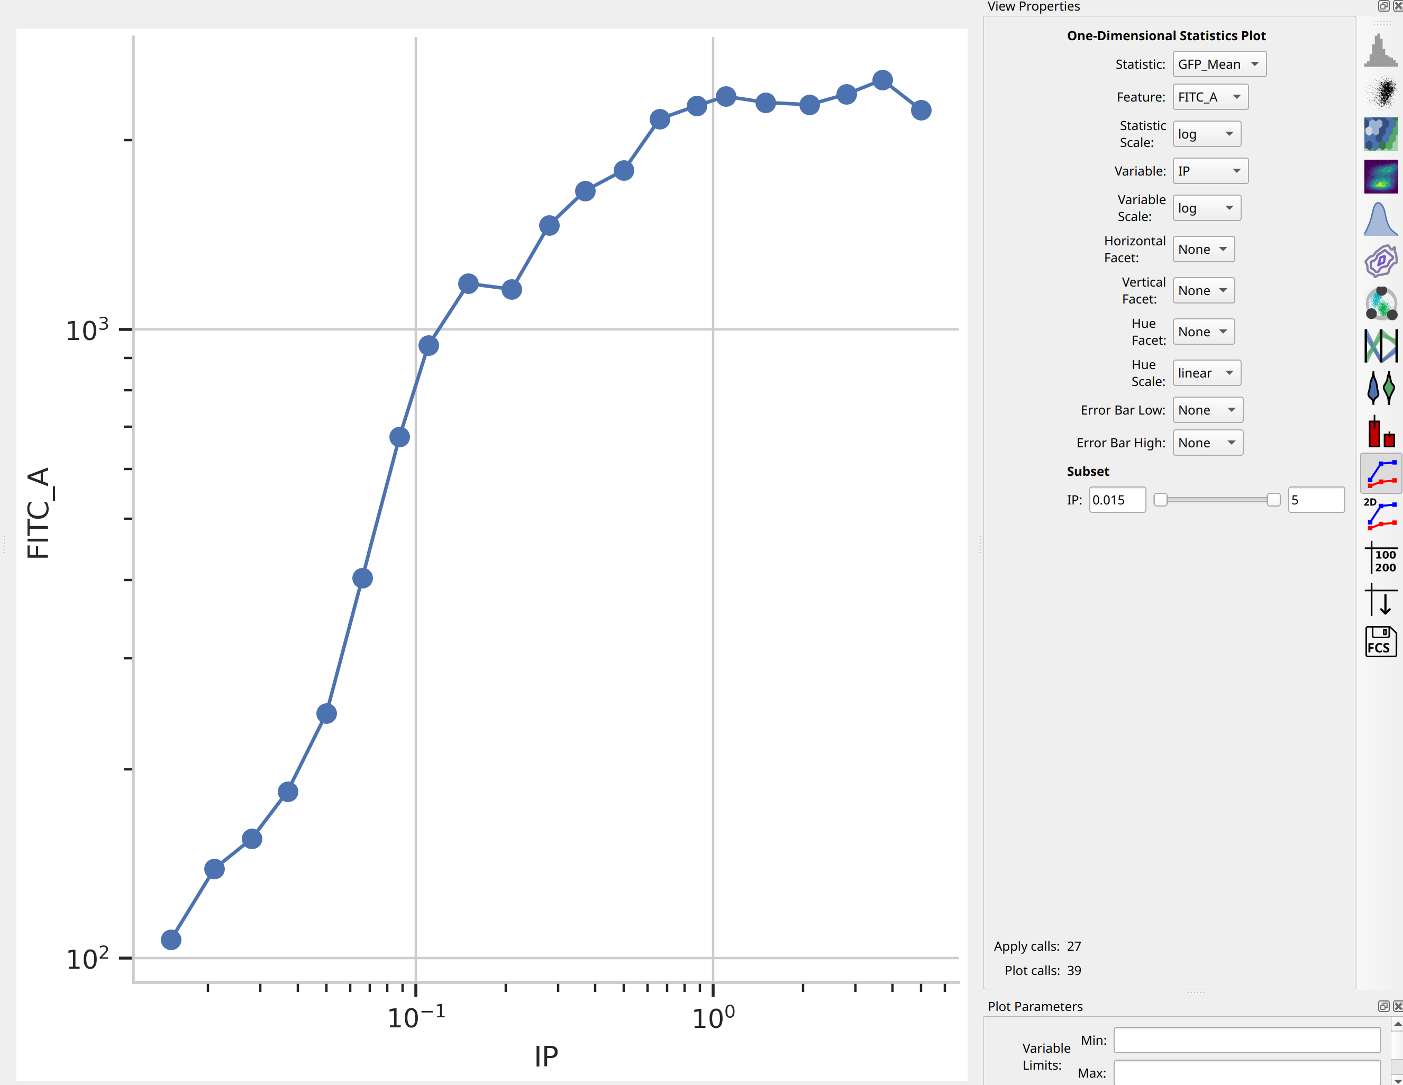This screenshot has width=1403, height=1085.
Task: Select the Violin plot view
Action: pos(1381,388)
